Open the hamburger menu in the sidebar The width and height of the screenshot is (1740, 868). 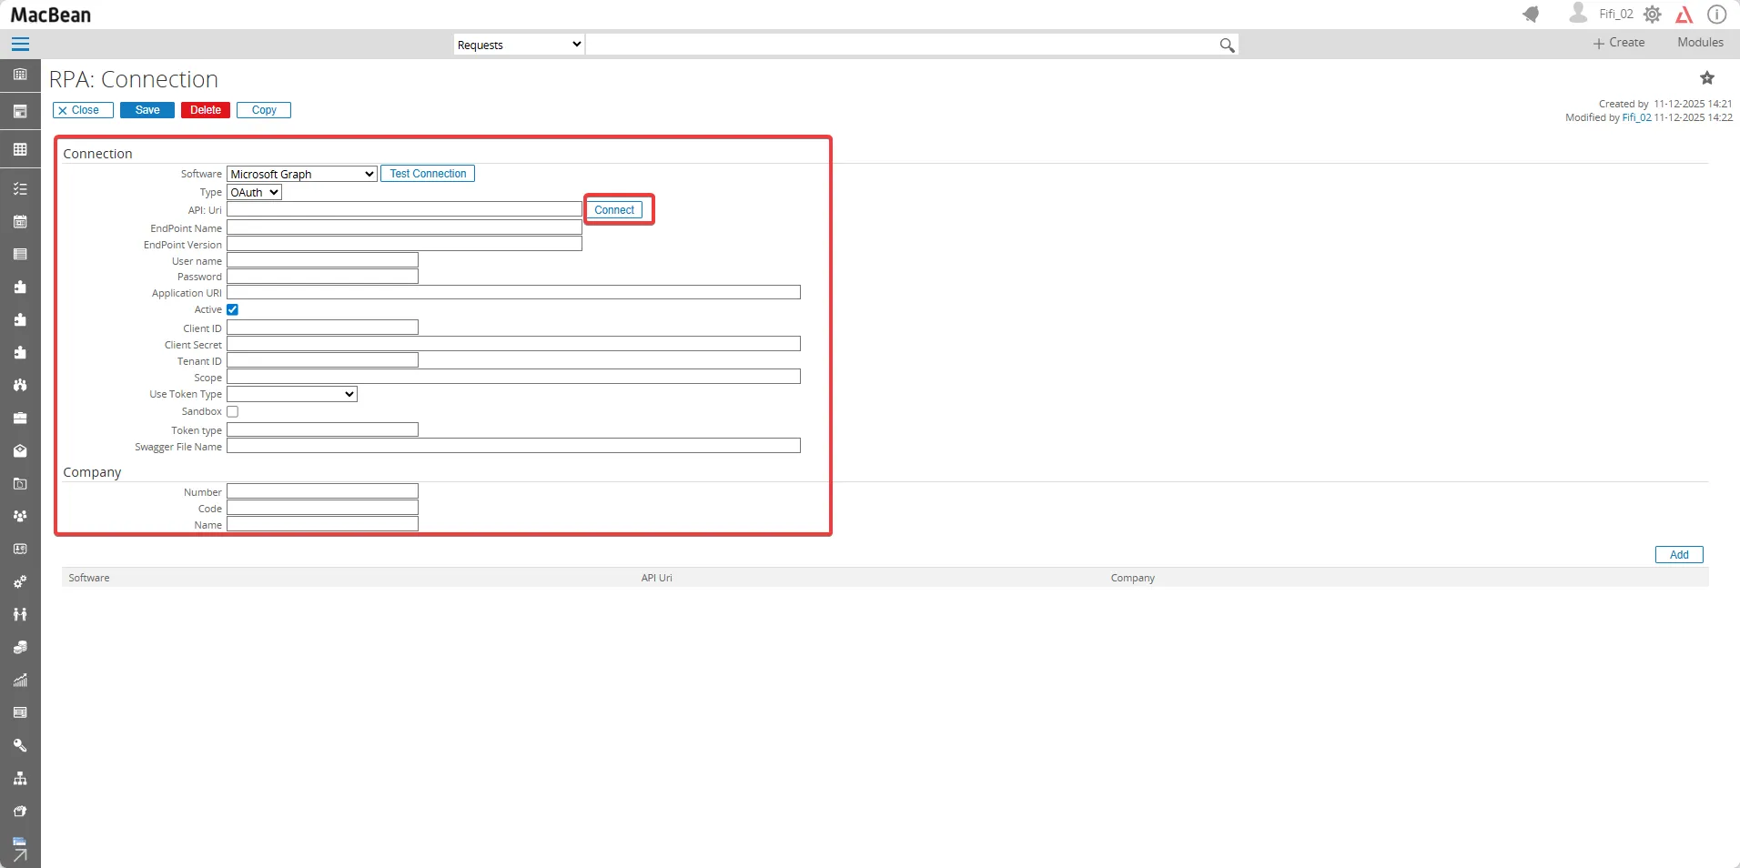pyautogui.click(x=20, y=44)
